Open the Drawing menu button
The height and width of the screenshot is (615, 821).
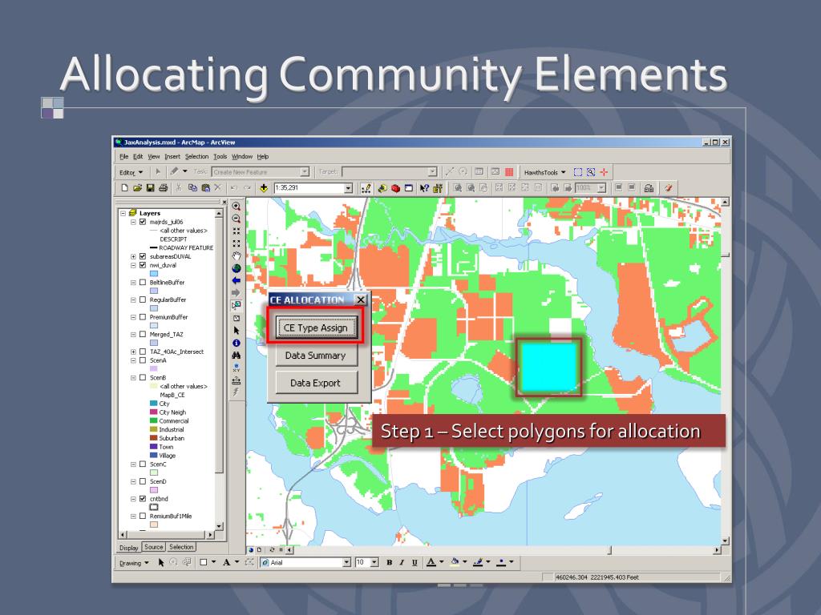(134, 563)
